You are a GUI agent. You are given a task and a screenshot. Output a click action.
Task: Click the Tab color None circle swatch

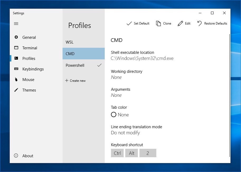pos(114,115)
